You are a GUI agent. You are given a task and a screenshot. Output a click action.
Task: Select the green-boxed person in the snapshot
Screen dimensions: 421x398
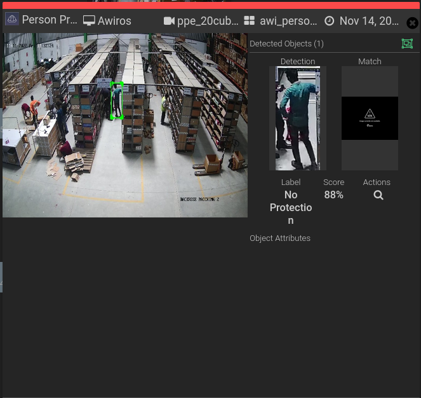pos(116,100)
